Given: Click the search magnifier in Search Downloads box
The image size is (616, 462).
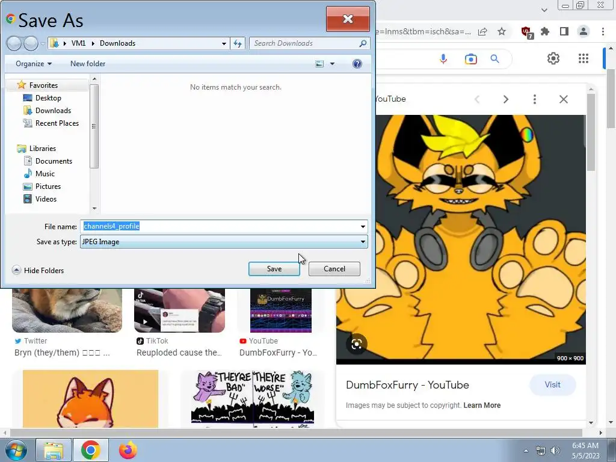Looking at the screenshot, I should 363,43.
